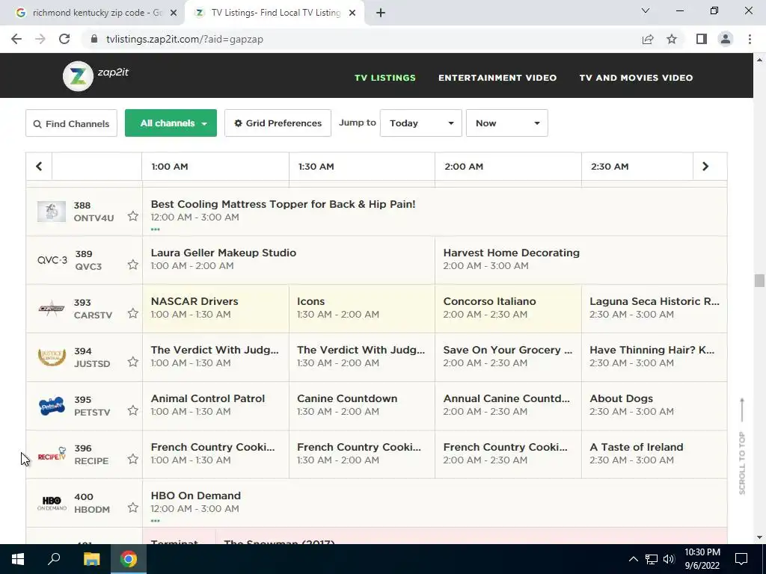Favorite channel 393 CARSTV star
The height and width of the screenshot is (574, 766).
pyautogui.click(x=133, y=313)
